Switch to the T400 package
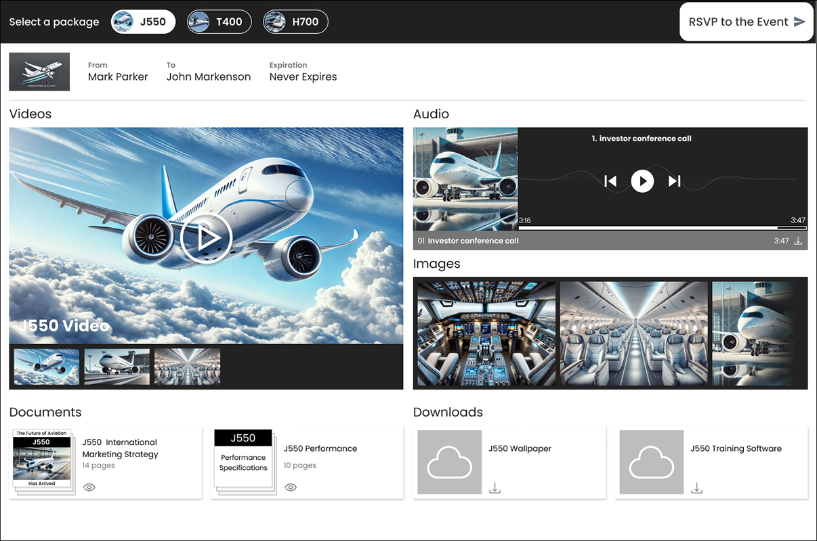Image resolution: width=817 pixels, height=541 pixels. (219, 22)
